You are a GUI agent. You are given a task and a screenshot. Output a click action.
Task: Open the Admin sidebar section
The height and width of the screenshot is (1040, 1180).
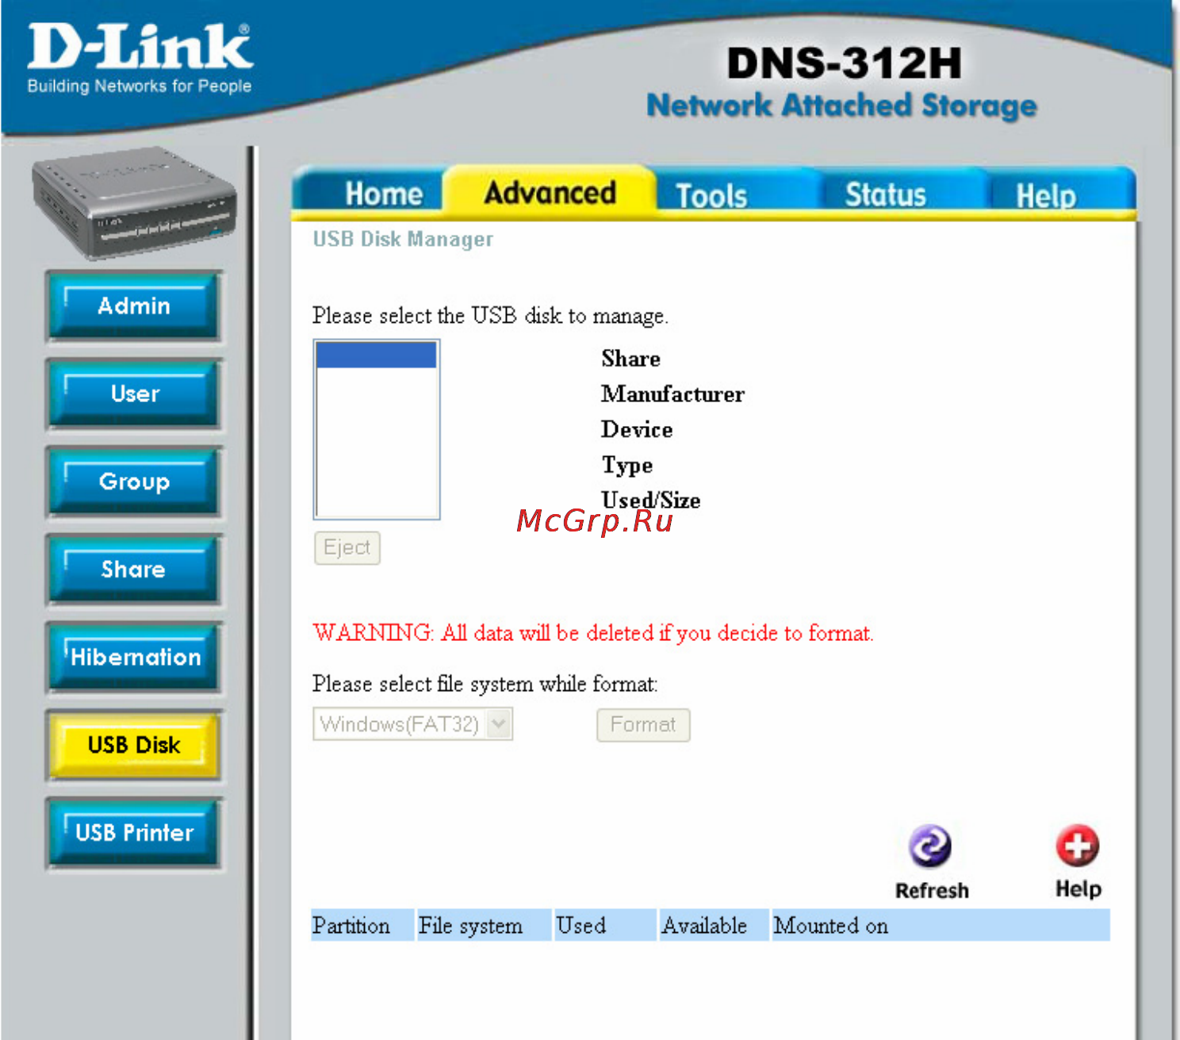click(134, 306)
